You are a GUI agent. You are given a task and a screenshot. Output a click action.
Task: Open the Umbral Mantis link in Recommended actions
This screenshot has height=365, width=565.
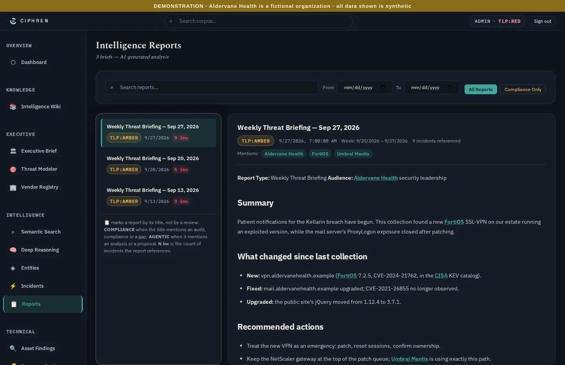(410, 359)
